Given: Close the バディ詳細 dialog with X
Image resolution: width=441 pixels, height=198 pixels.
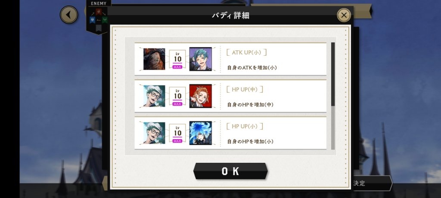Looking at the screenshot, I should click(344, 15).
